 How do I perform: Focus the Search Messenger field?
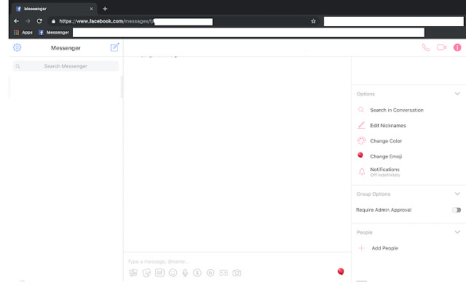pyautogui.click(x=66, y=66)
